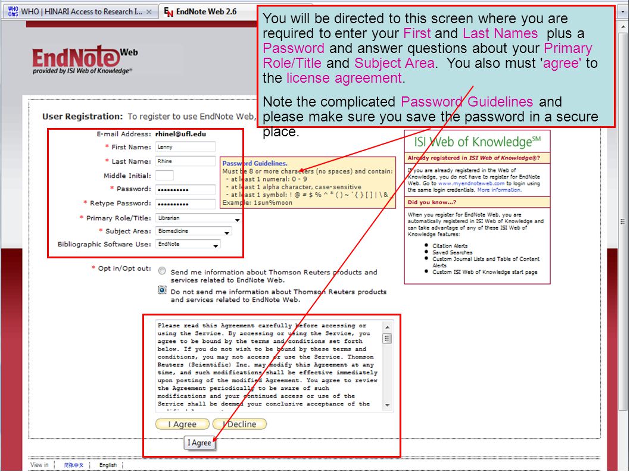Select 'Do not send me information' radio option
The height and width of the screenshot is (472, 630).
pos(162,290)
